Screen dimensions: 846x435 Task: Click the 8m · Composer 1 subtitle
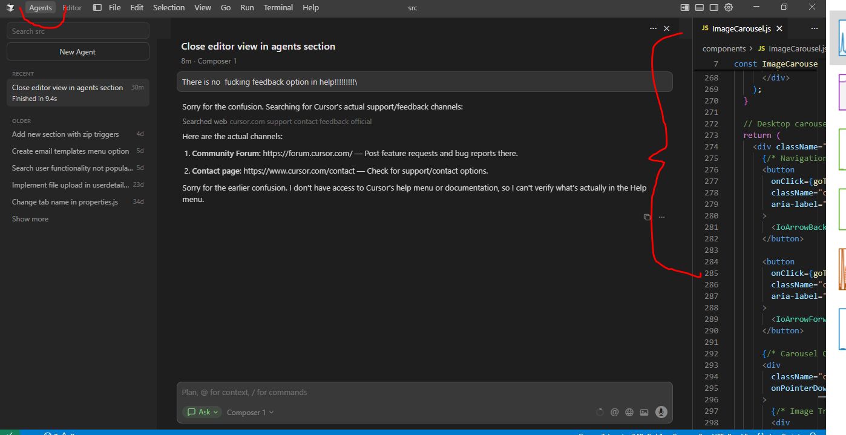(209, 61)
